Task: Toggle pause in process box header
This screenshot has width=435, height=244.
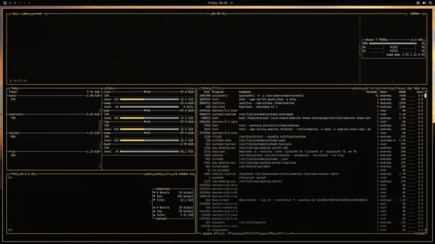Action: (x=357, y=88)
